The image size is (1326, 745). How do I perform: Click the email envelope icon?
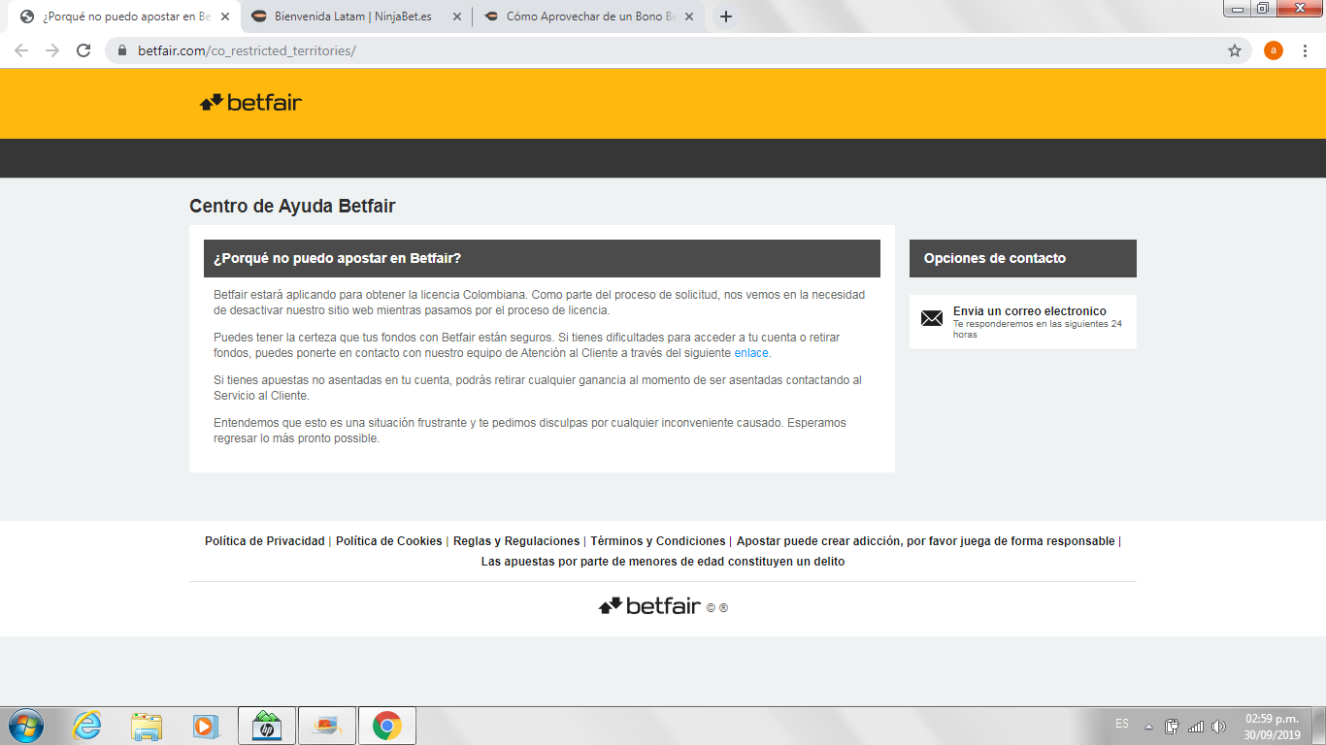coord(931,318)
